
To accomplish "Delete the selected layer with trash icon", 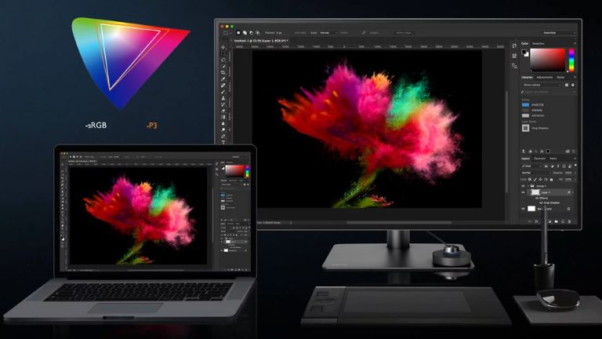I will 569,221.
